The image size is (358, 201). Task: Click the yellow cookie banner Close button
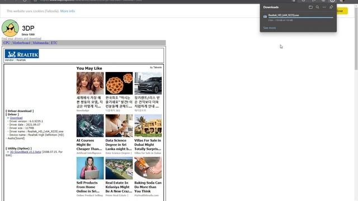click(x=342, y=11)
